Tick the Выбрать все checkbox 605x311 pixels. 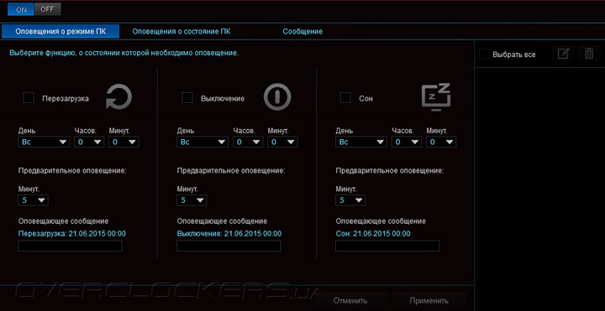[x=484, y=54]
